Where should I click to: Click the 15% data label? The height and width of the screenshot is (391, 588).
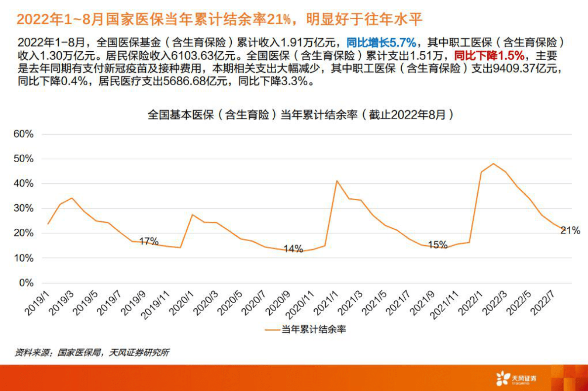point(437,245)
